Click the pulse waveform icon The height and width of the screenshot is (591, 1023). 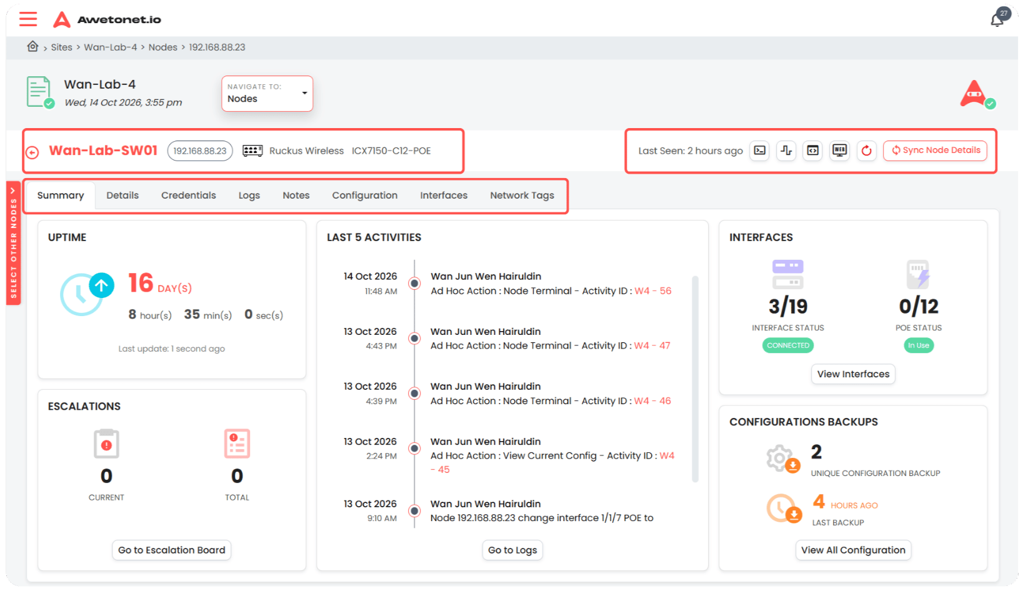click(x=786, y=151)
